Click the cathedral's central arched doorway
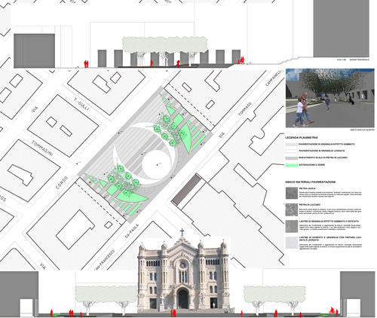The width and height of the screenshot is (377, 318). (183, 298)
